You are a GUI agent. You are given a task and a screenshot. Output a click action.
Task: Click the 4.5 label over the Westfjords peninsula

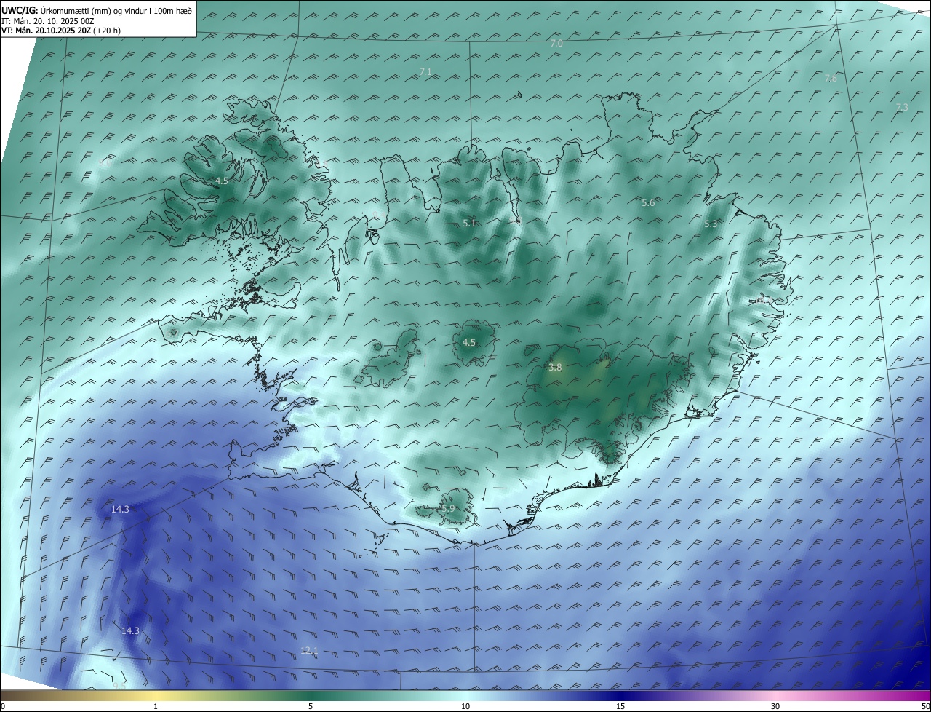(x=222, y=181)
